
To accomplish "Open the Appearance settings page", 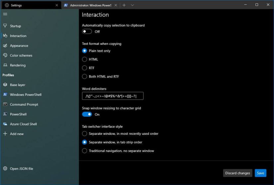I will [39, 46].
